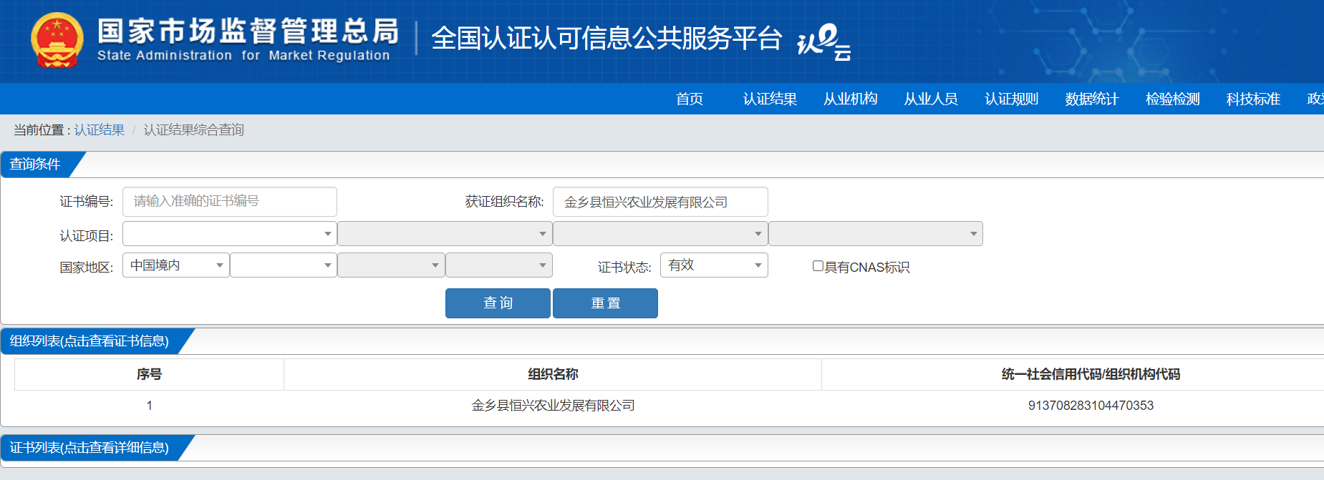
Task: Open the 首页 navigation item
Action: pos(690,99)
